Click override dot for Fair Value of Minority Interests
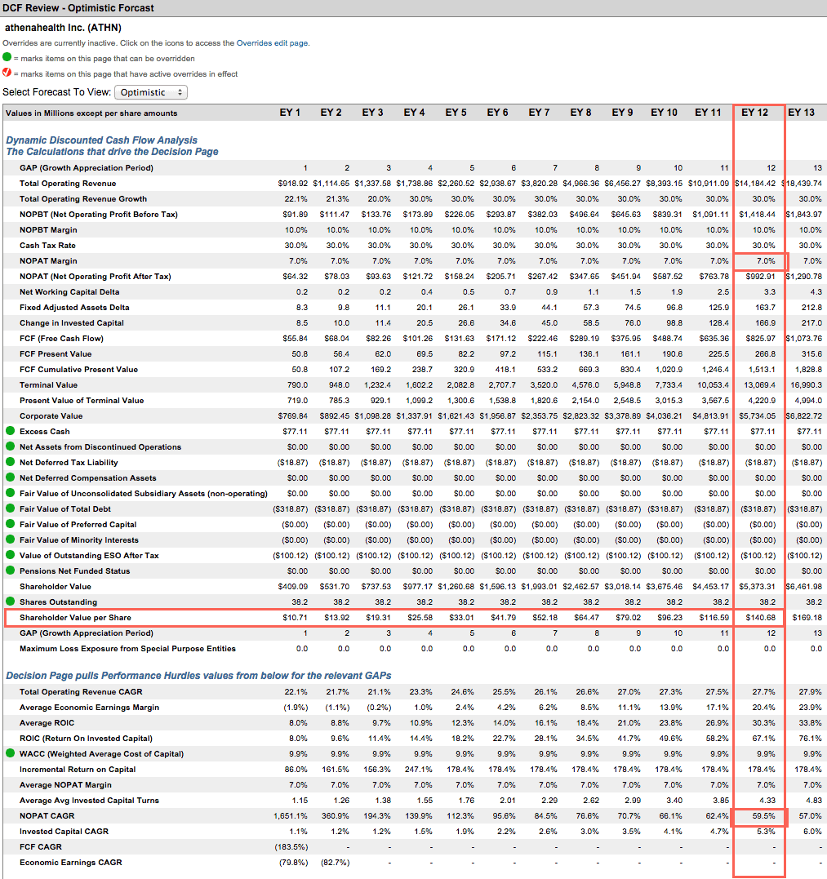 pyautogui.click(x=10, y=539)
